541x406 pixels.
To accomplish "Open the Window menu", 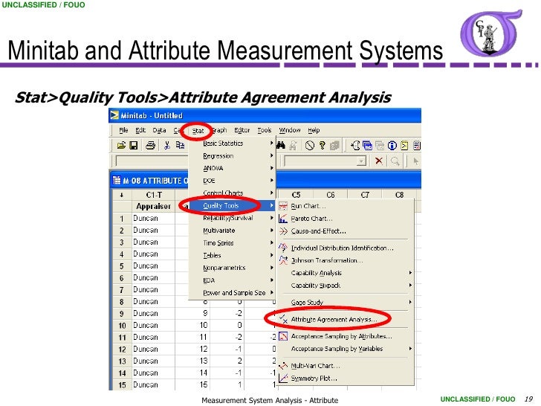I will tap(290, 131).
